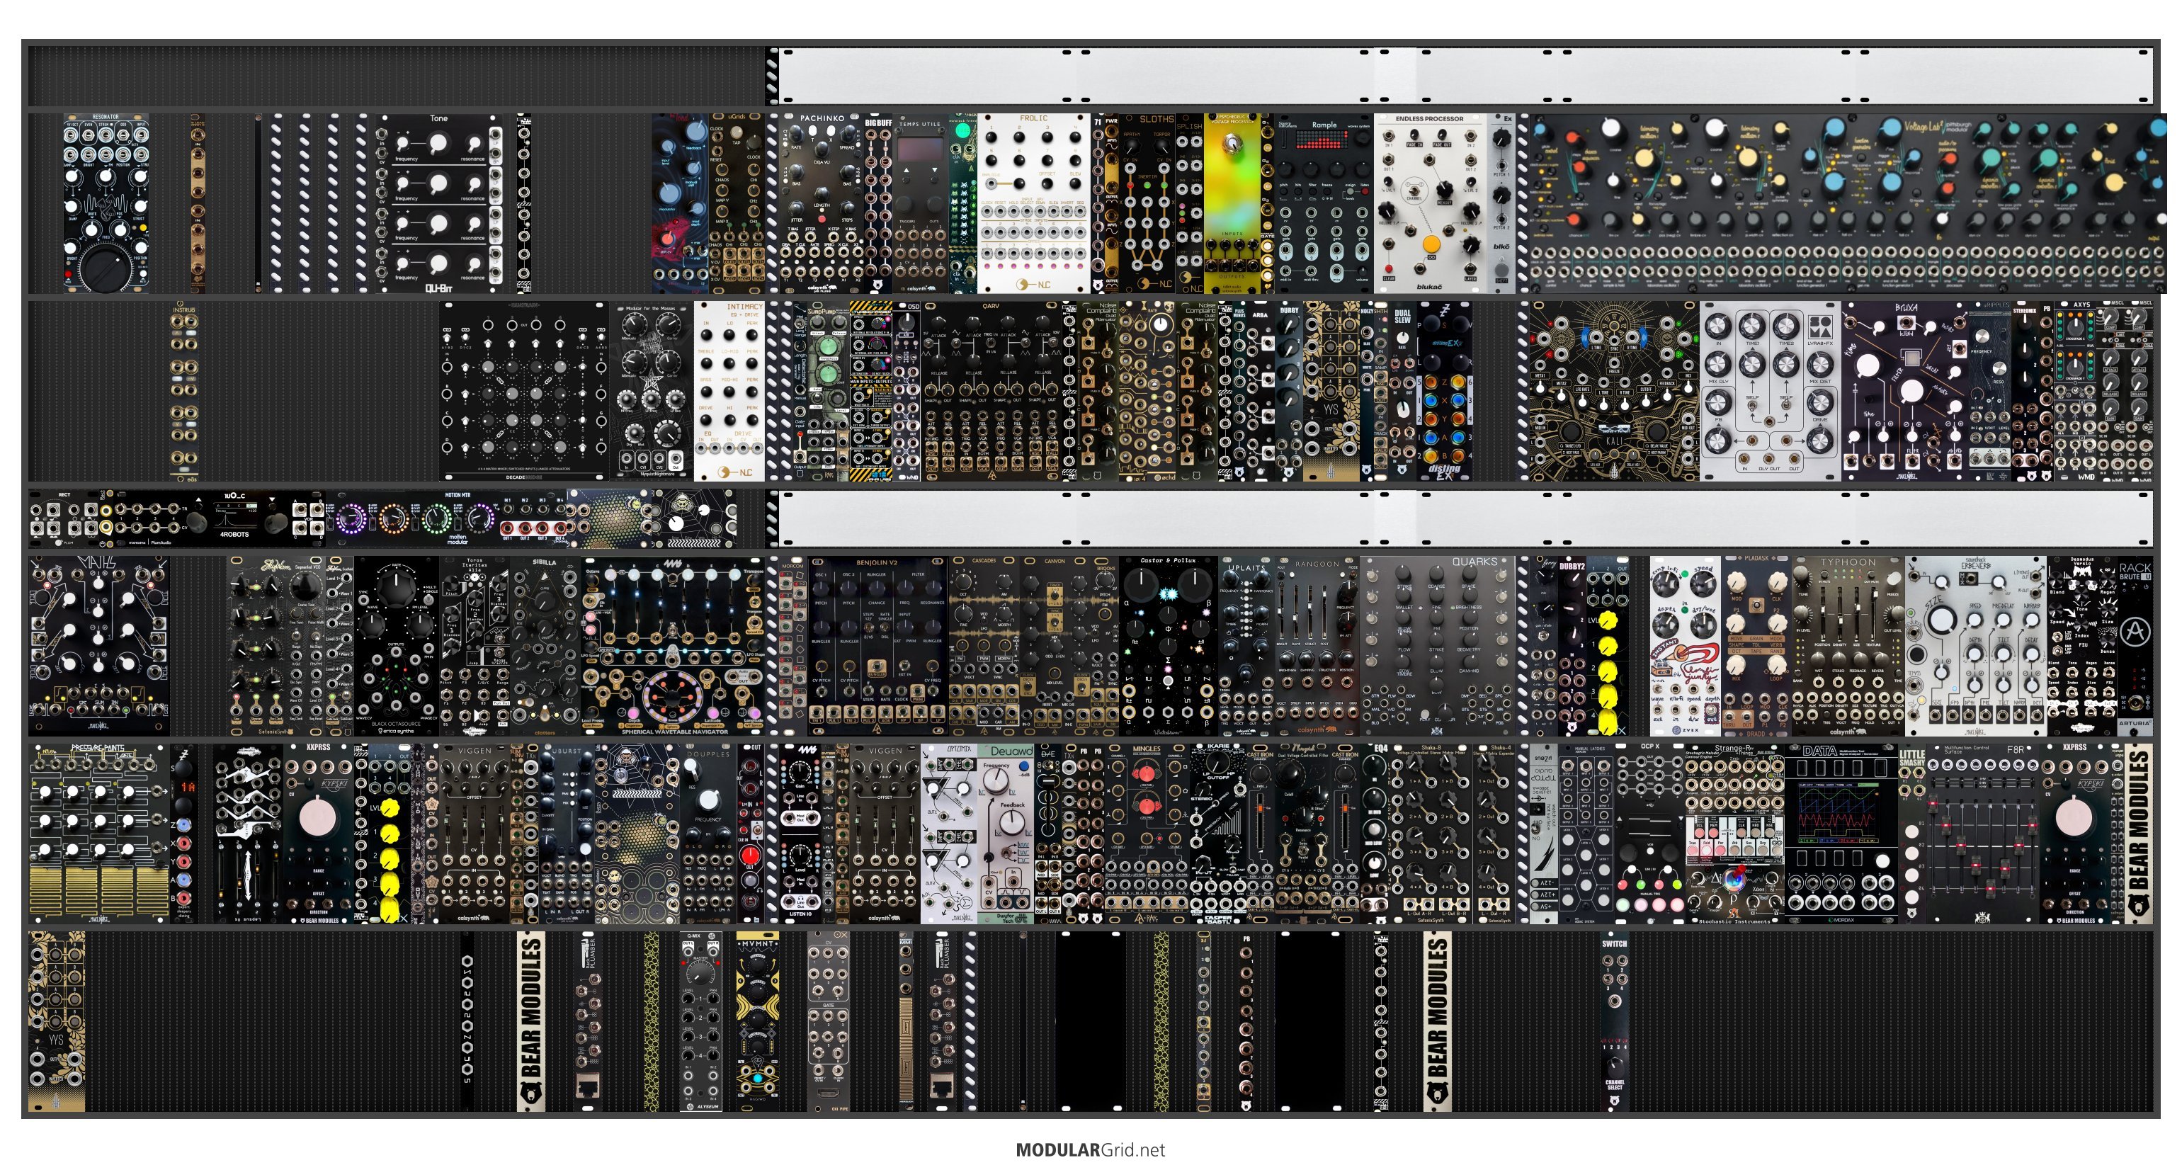The image size is (2182, 1165).
Task: Select the gold-patterned KALI module
Action: click(x=1613, y=392)
